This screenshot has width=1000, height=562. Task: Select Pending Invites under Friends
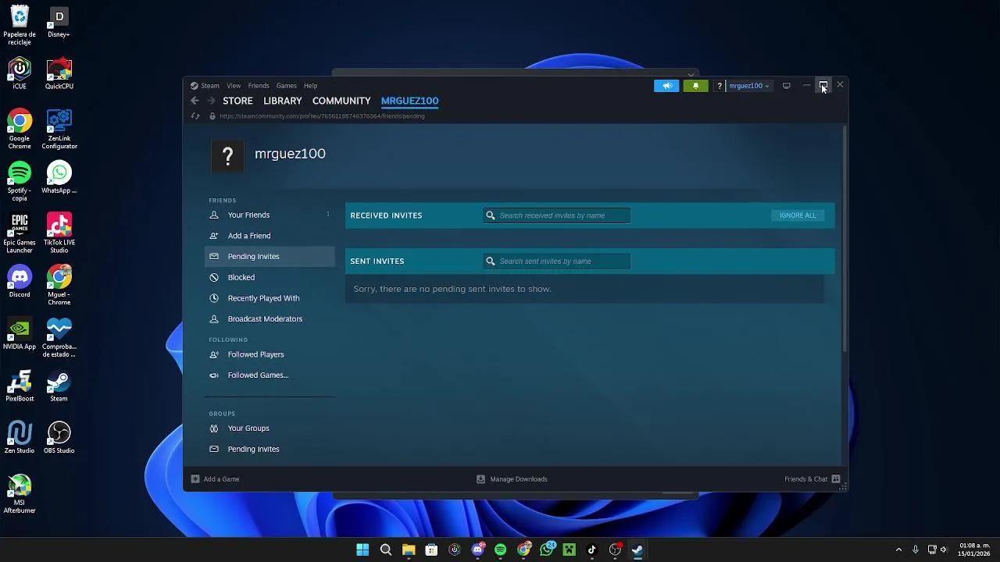(x=270, y=256)
